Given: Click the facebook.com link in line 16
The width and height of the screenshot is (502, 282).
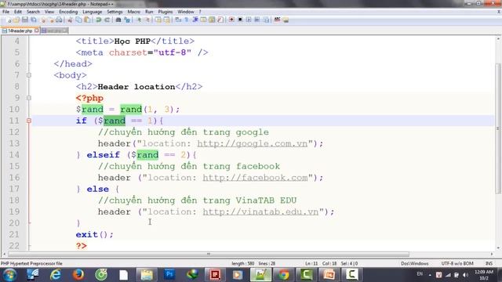Looking at the screenshot, I should click(x=255, y=178).
